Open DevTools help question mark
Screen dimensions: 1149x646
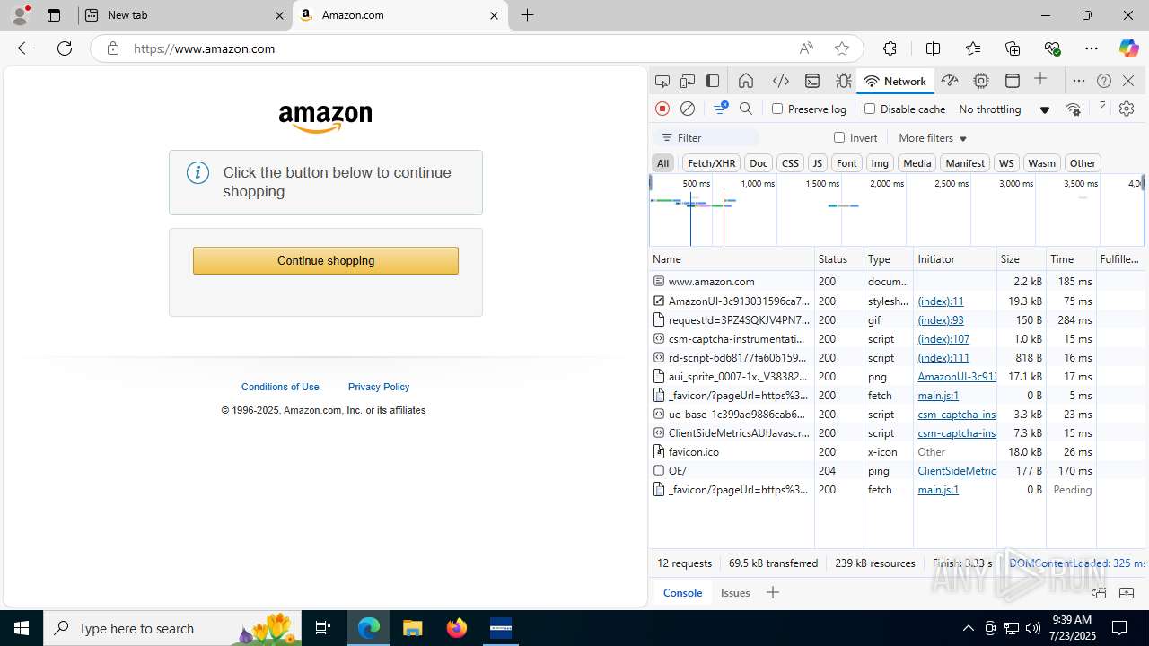(x=1104, y=81)
